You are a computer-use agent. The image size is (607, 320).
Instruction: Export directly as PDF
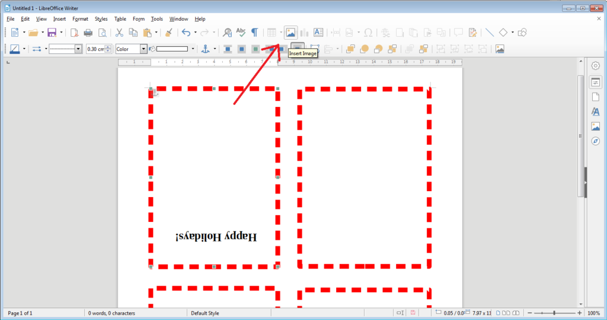(74, 33)
